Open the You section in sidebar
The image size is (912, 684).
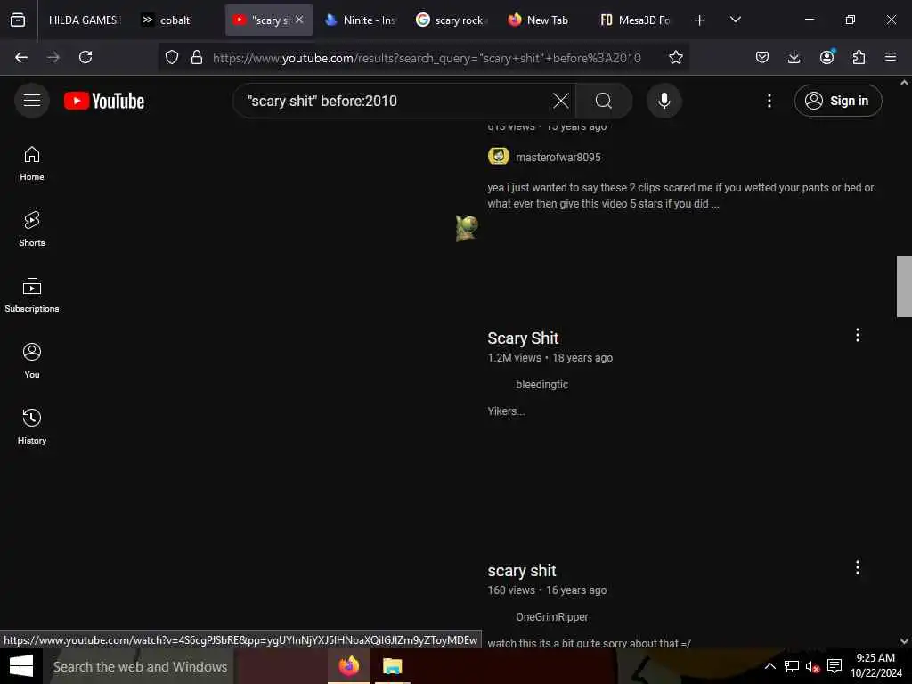click(32, 362)
